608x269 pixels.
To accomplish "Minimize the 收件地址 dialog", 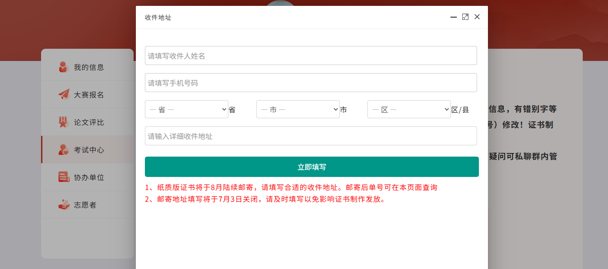I will pos(454,17).
